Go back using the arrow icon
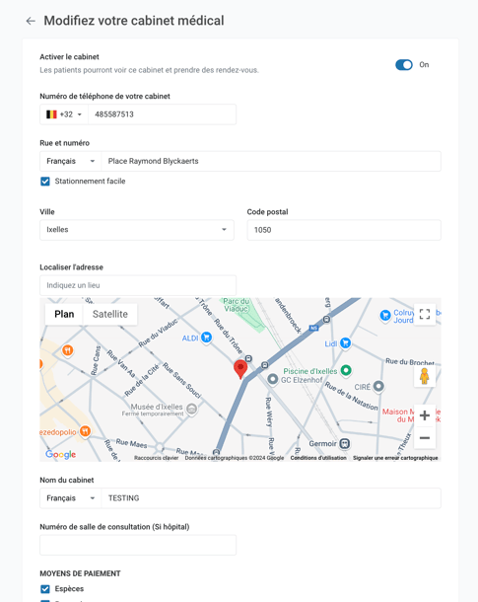The height and width of the screenshot is (602, 478). (x=31, y=21)
